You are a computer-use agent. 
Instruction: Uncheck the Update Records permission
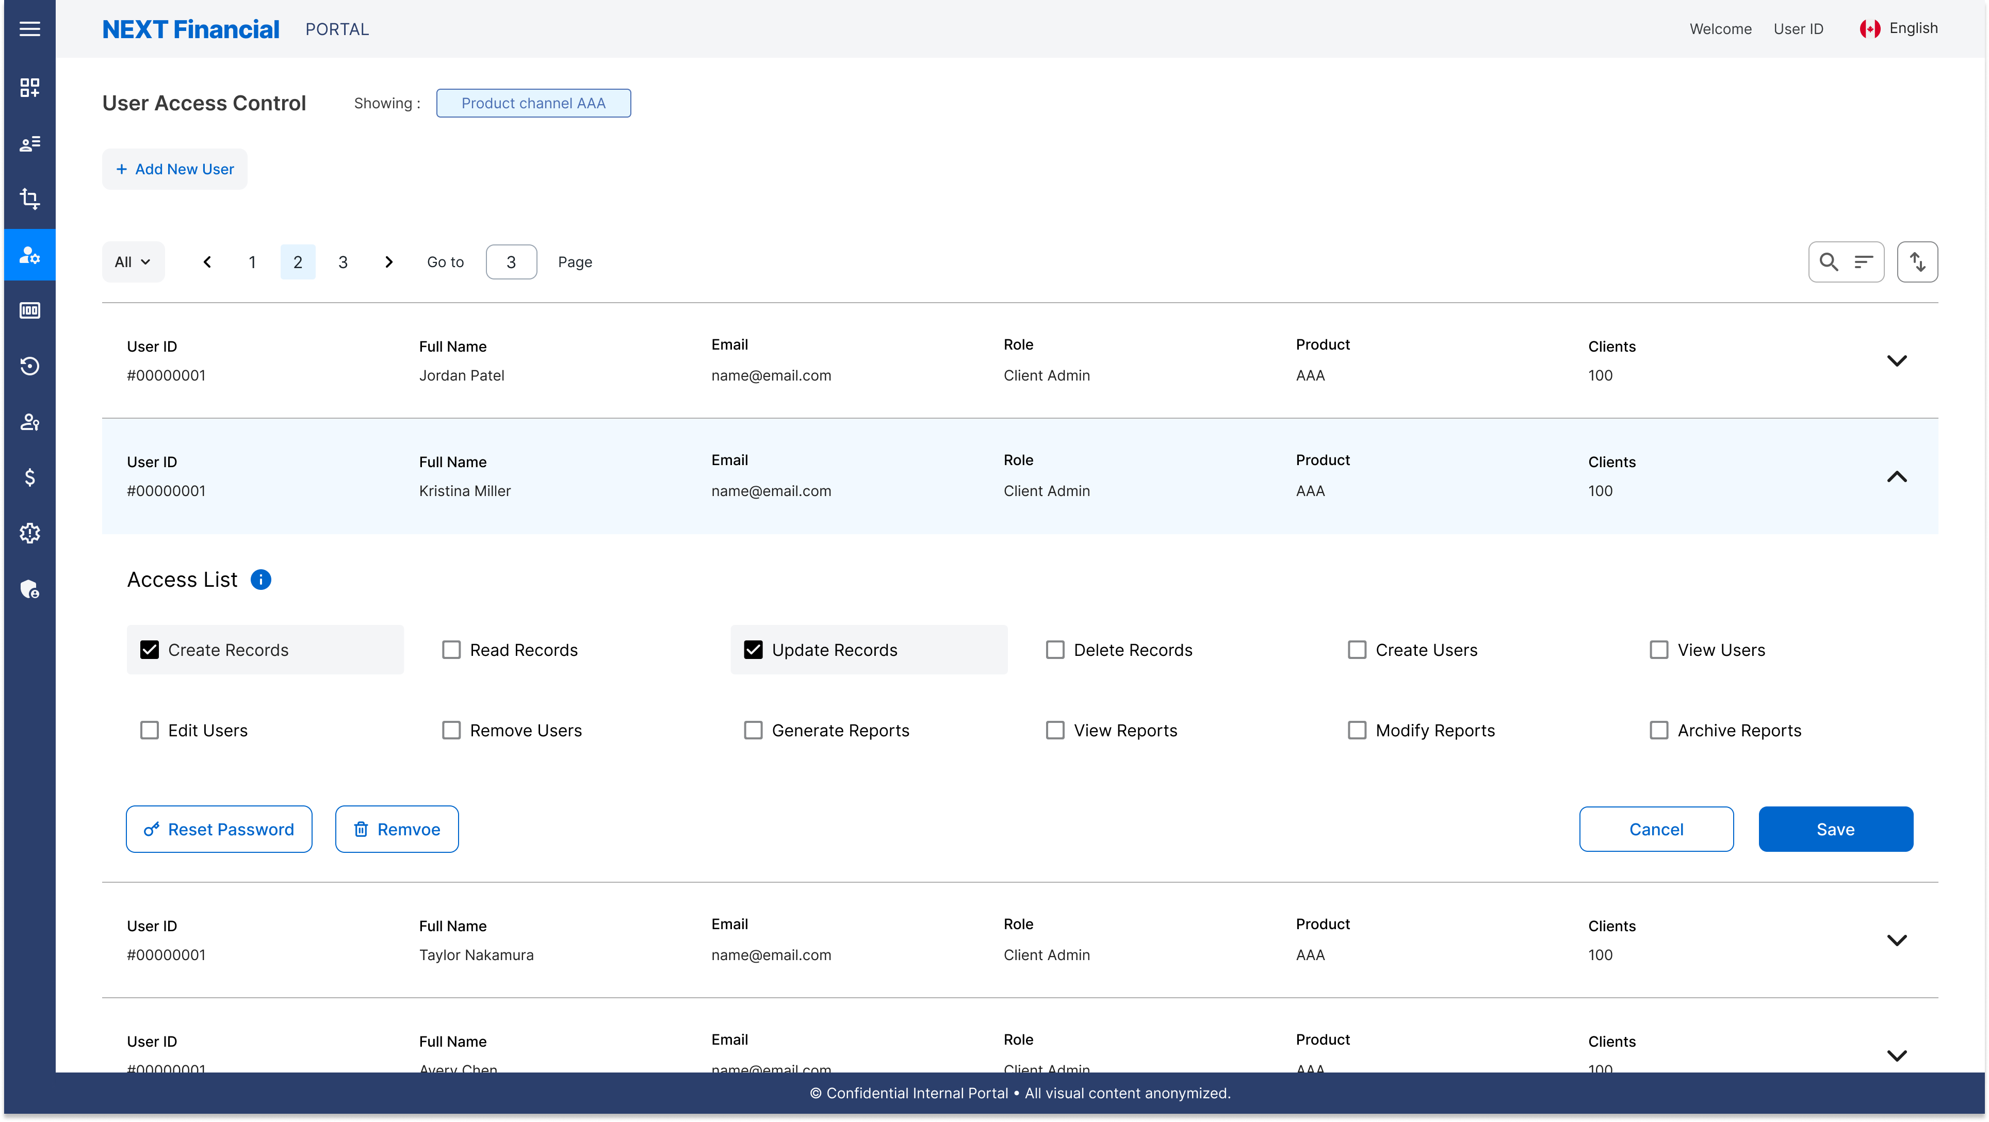pos(754,649)
